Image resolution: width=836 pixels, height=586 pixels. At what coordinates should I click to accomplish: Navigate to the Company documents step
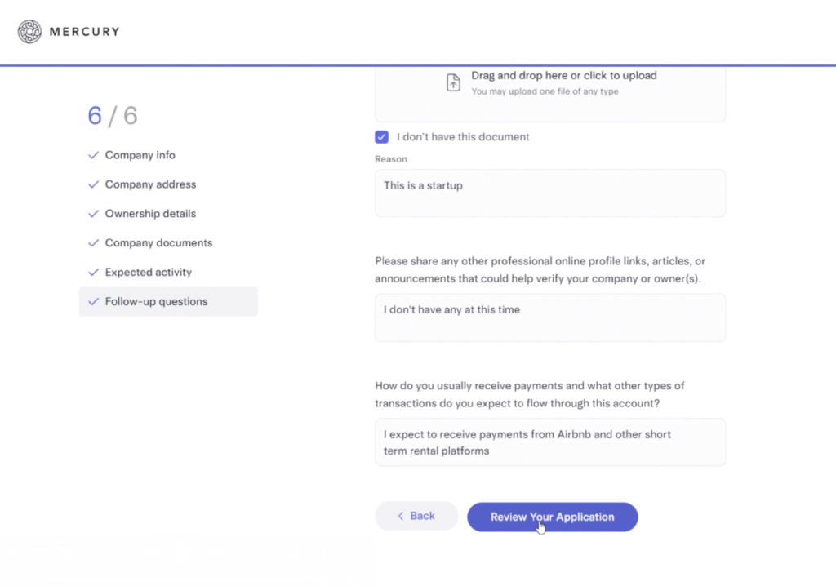(x=158, y=243)
